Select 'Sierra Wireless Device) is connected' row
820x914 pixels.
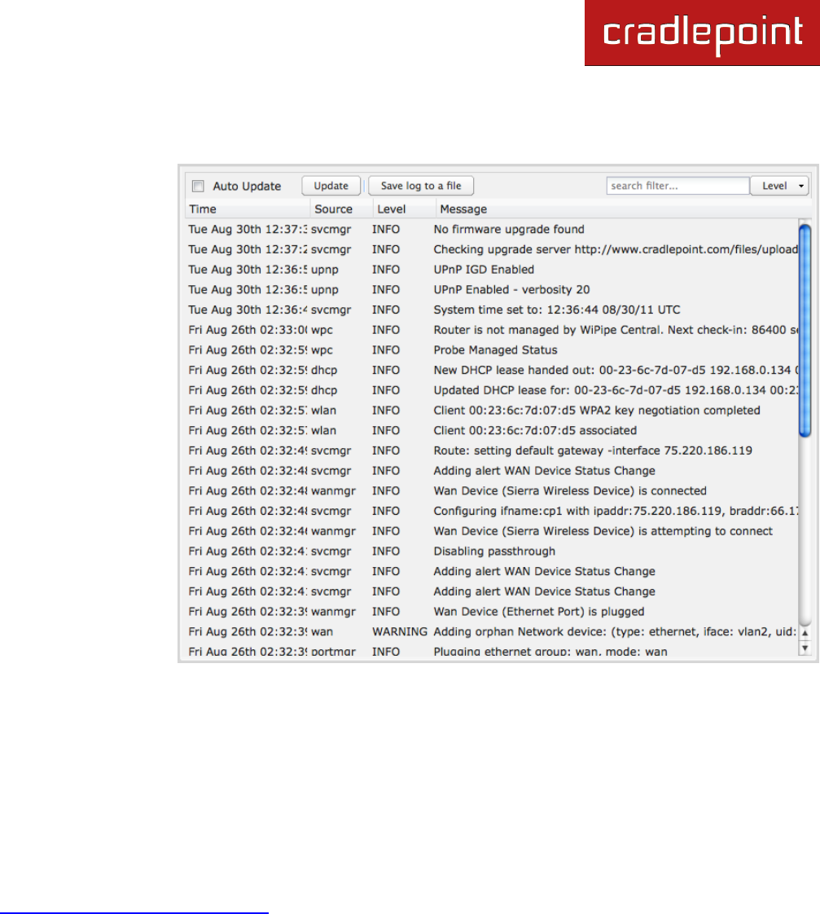pos(491,491)
